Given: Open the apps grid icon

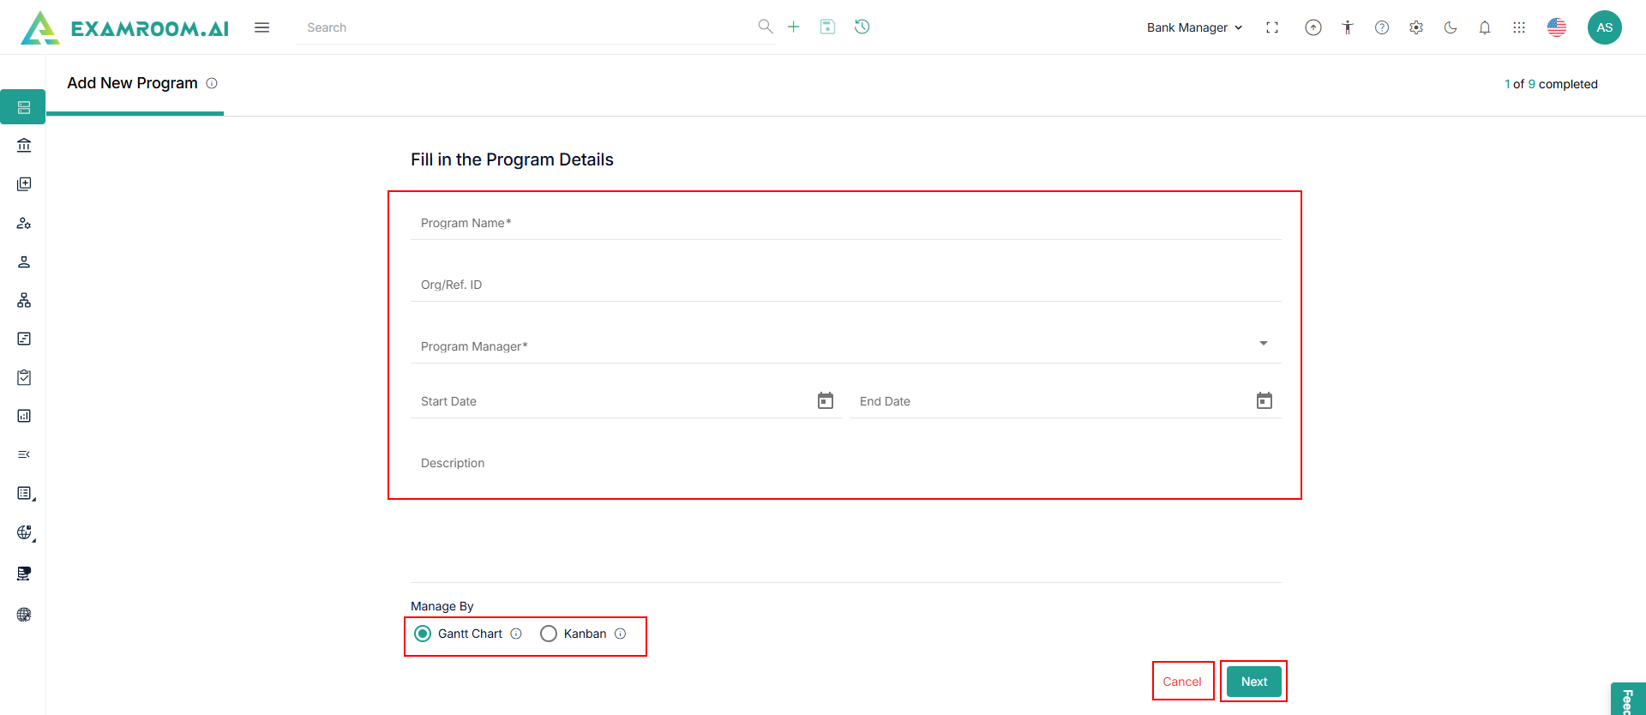Looking at the screenshot, I should tap(1519, 27).
